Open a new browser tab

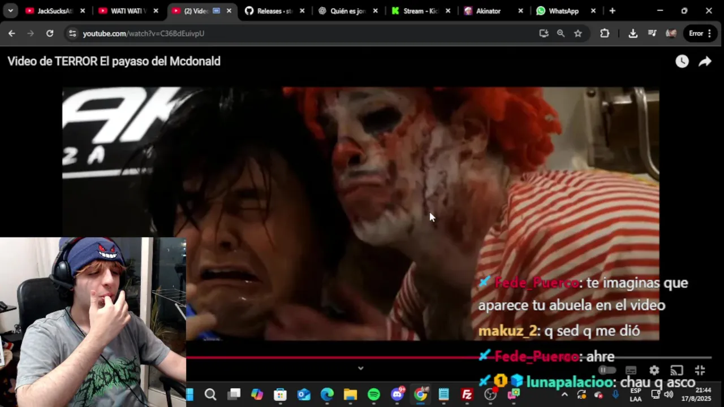pos(612,11)
